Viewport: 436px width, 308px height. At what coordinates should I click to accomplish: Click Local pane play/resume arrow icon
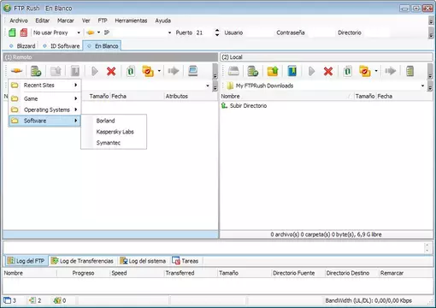(x=311, y=71)
